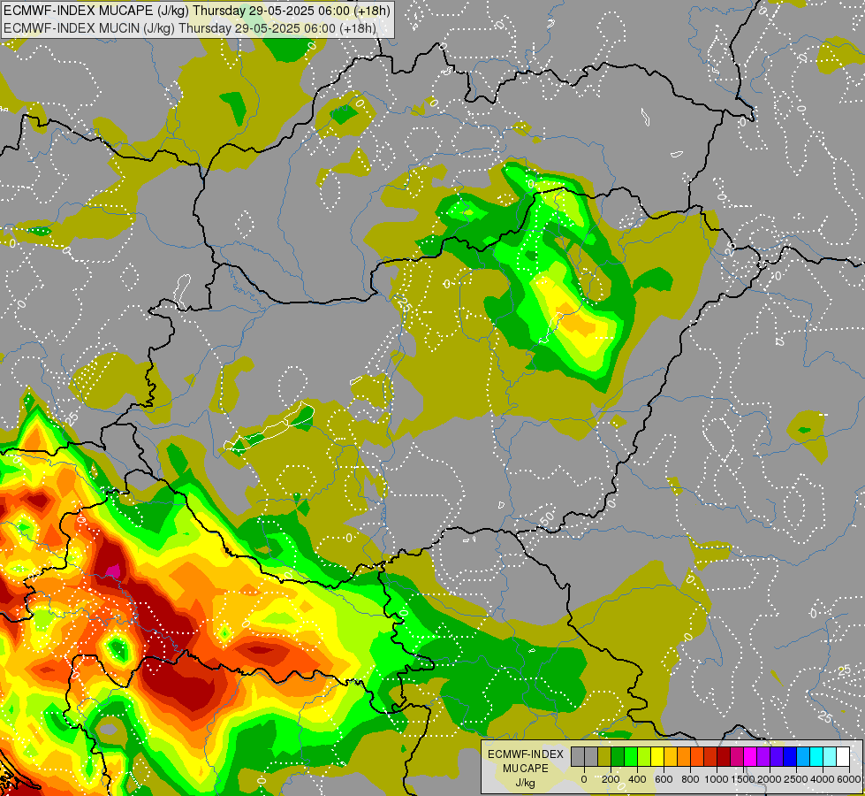This screenshot has height=796, width=865.
Task: Click the legend value 600
Action: pos(664,779)
